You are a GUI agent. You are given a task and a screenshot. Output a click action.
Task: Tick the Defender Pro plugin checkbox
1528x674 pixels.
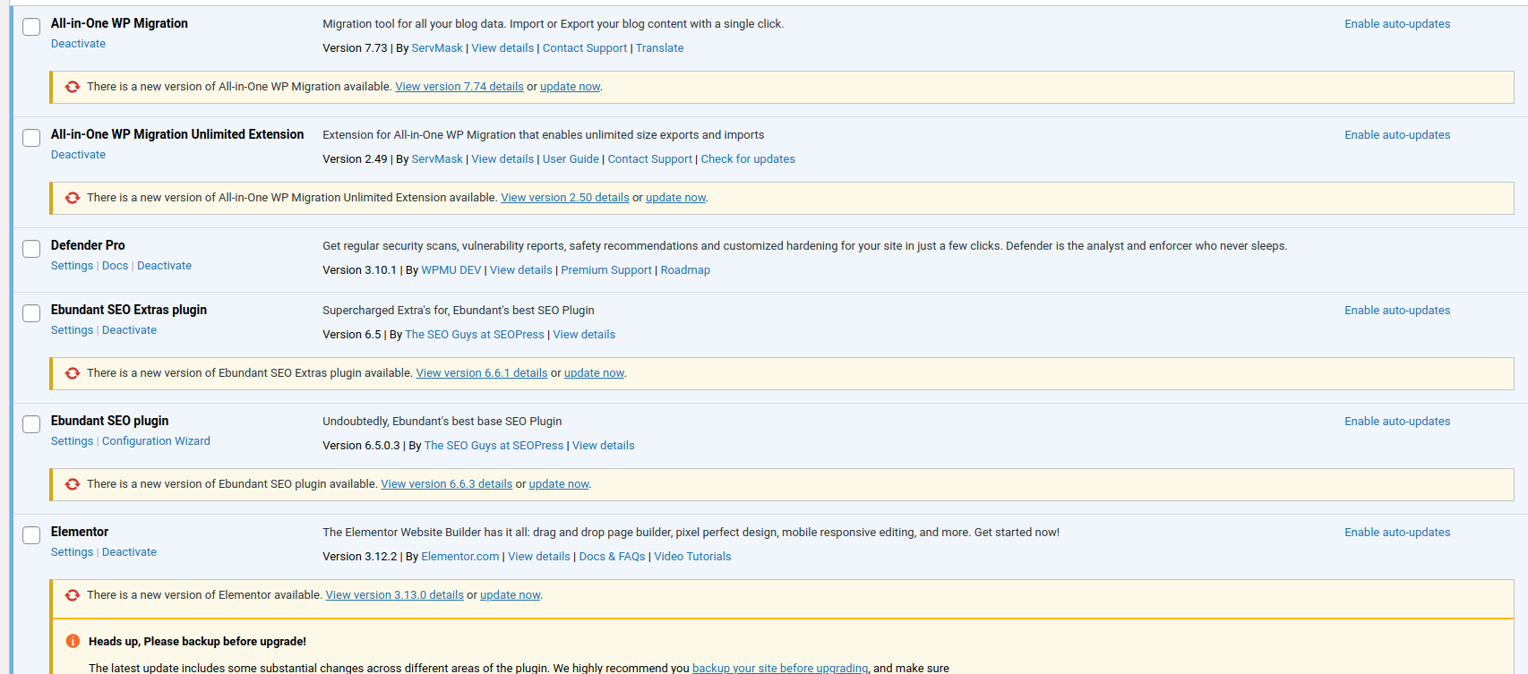31,249
